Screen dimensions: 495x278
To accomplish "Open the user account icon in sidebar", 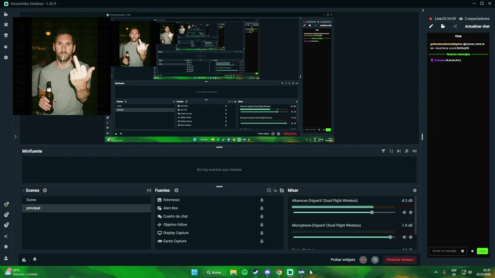I will click(6, 258).
